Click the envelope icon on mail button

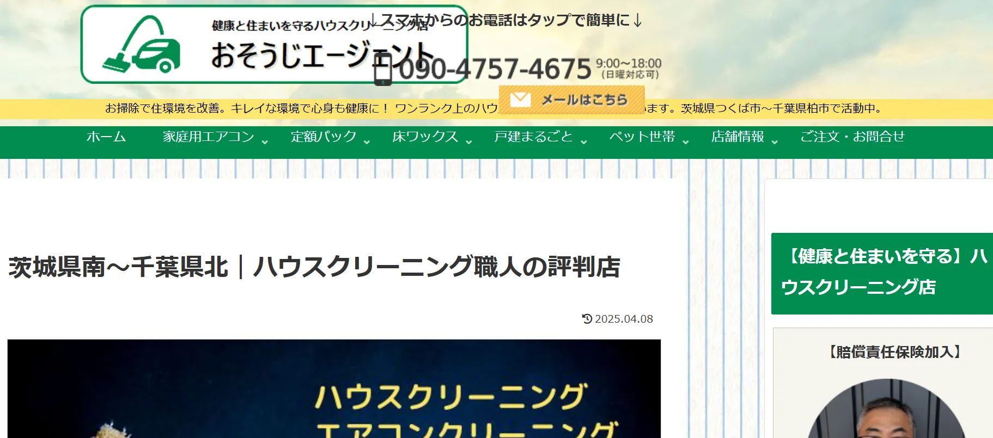tap(520, 100)
